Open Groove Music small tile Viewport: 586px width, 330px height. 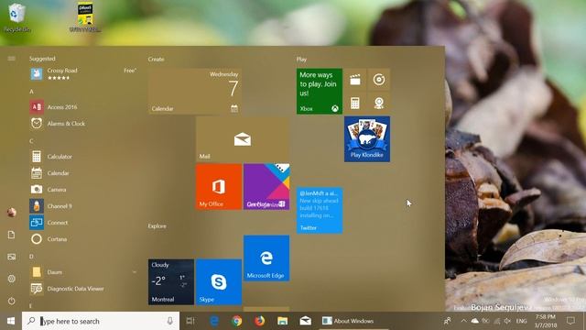(379, 80)
